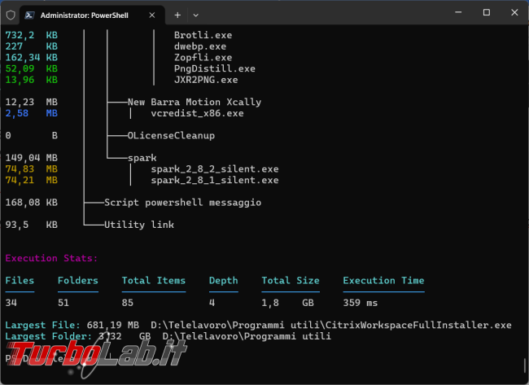Click the New Barra Motion Xcally folder

[x=195, y=102]
